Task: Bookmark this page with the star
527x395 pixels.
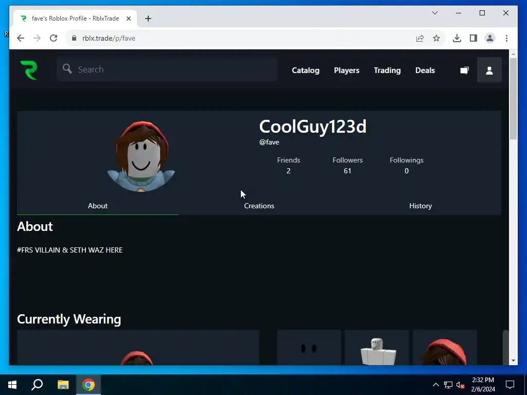Action: coord(436,38)
